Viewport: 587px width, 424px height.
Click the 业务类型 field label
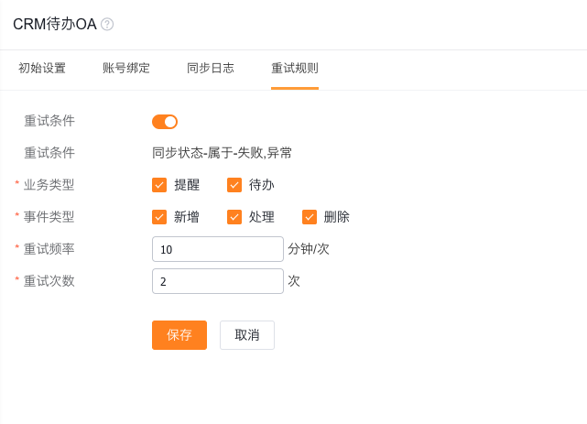point(49,185)
